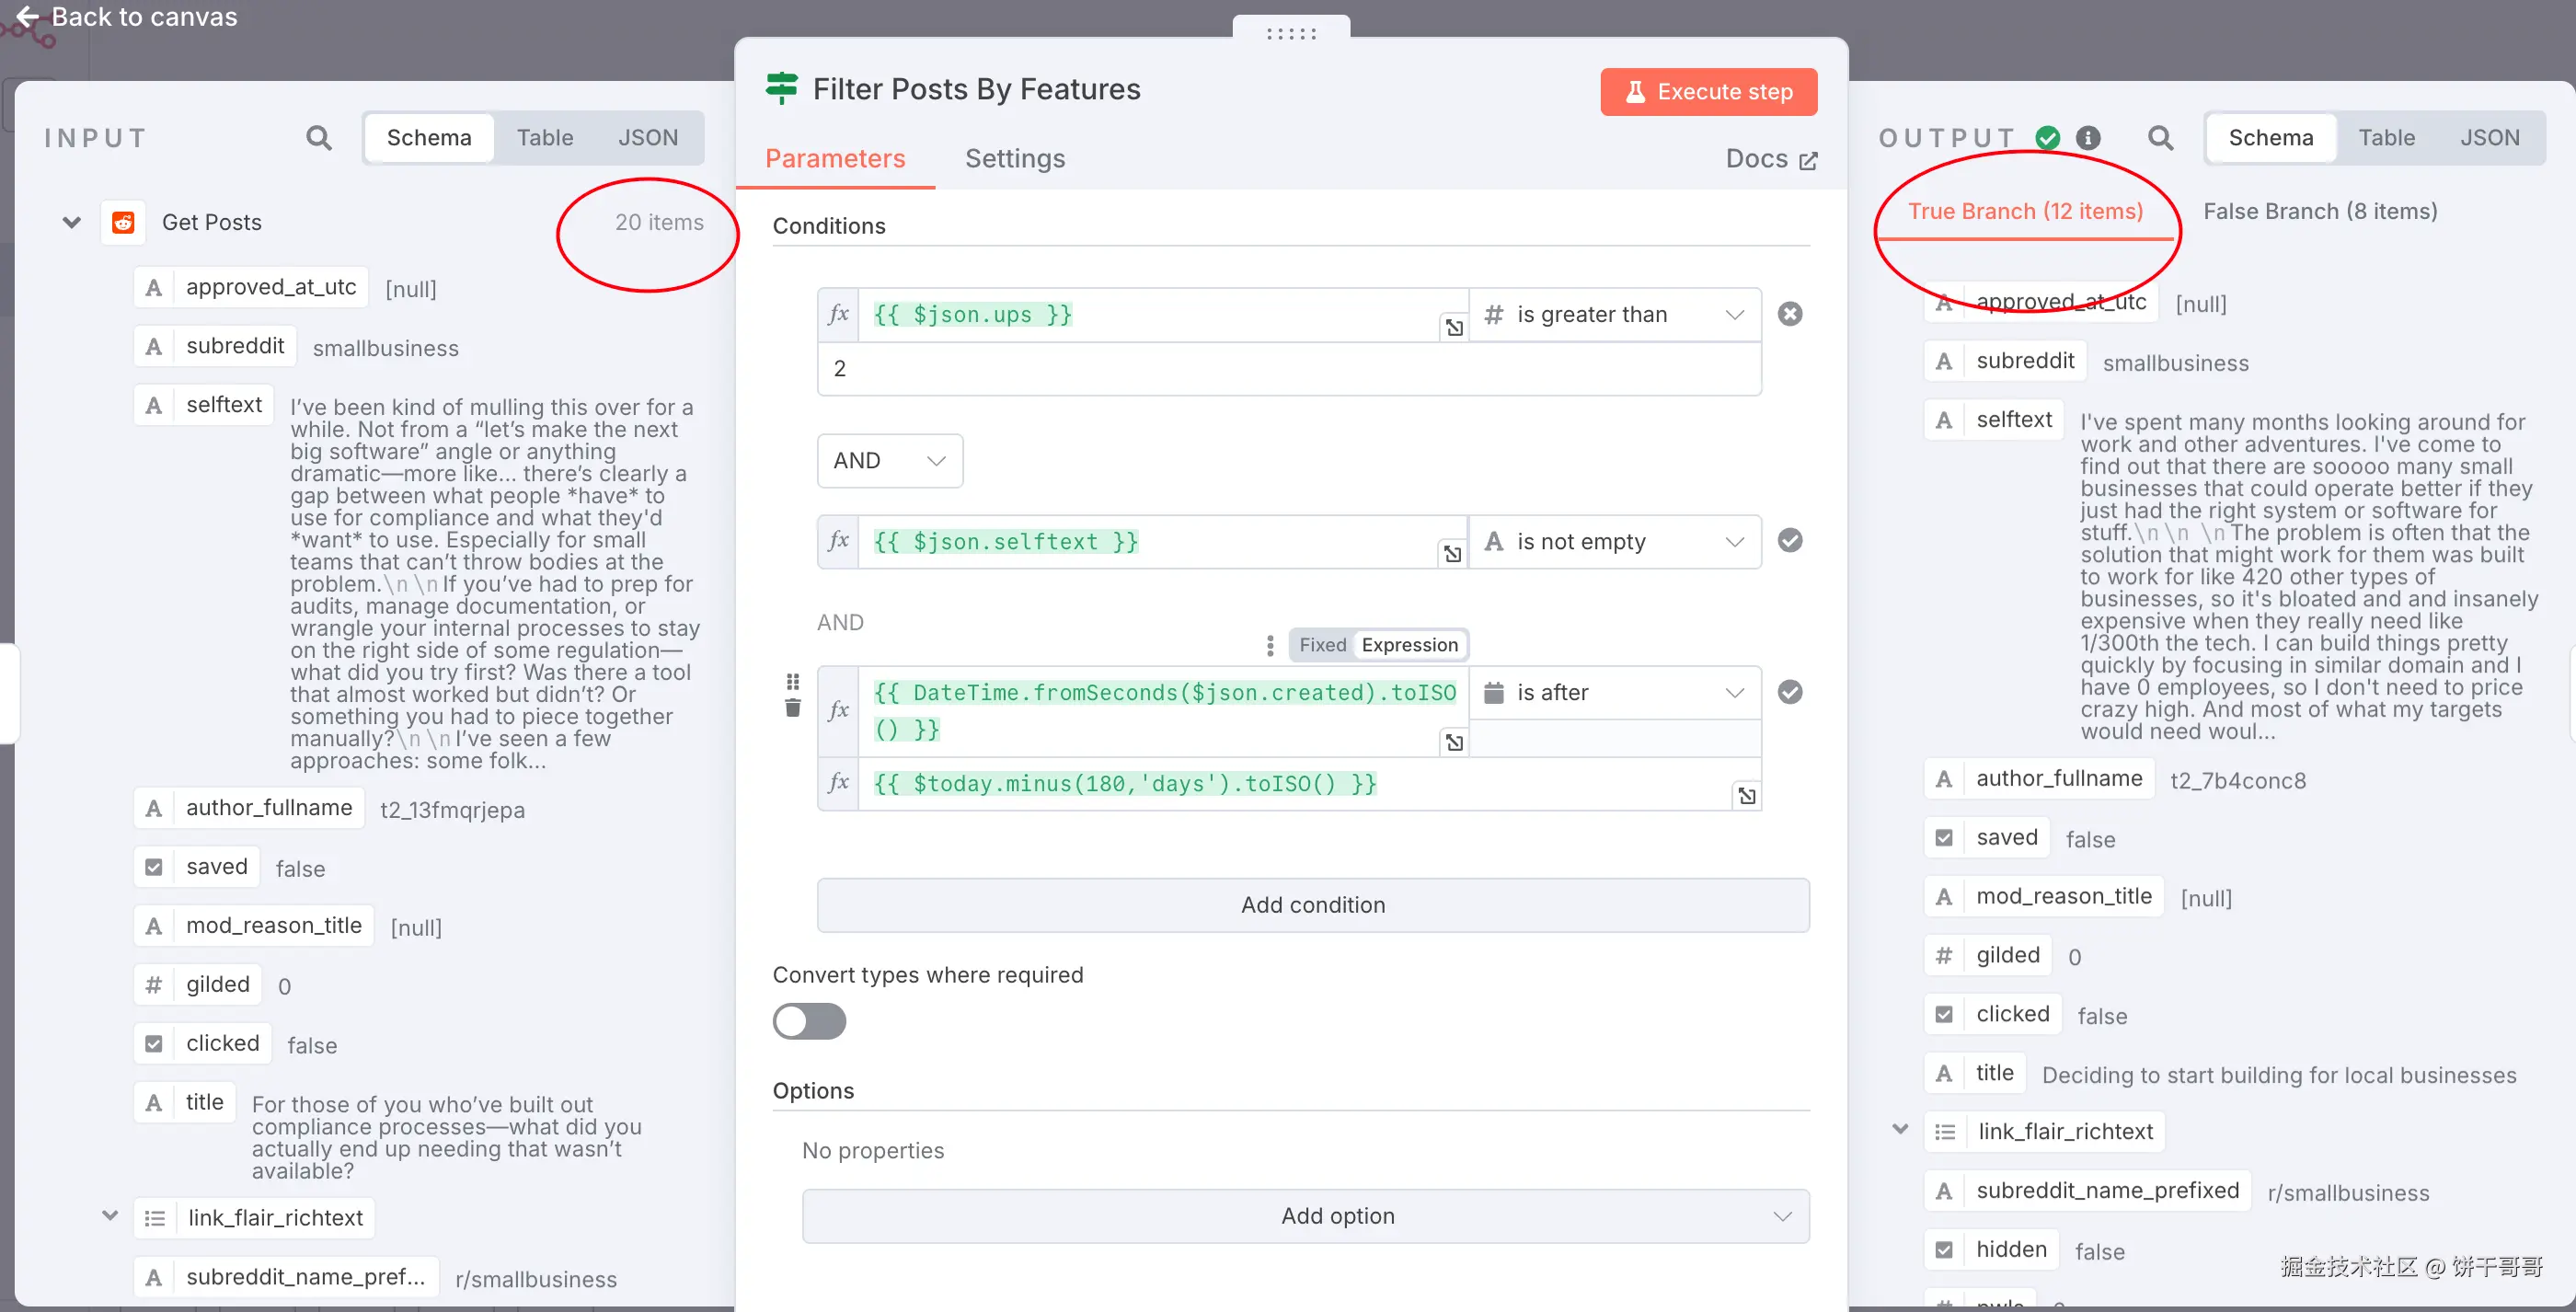Click the panel drag handle at top
2576x1312 pixels.
tap(1291, 33)
